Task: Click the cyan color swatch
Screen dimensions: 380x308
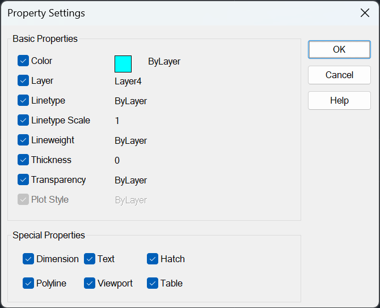Action: (x=123, y=64)
